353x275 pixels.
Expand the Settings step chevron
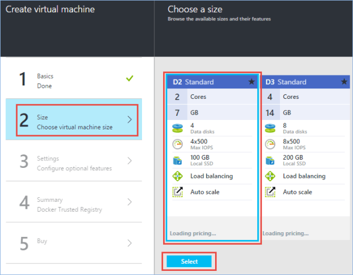[129, 160]
